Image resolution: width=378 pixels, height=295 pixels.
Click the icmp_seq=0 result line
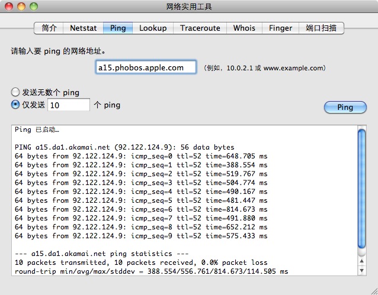(141, 156)
